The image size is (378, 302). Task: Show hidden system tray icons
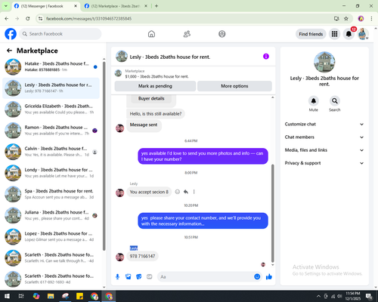318,296
